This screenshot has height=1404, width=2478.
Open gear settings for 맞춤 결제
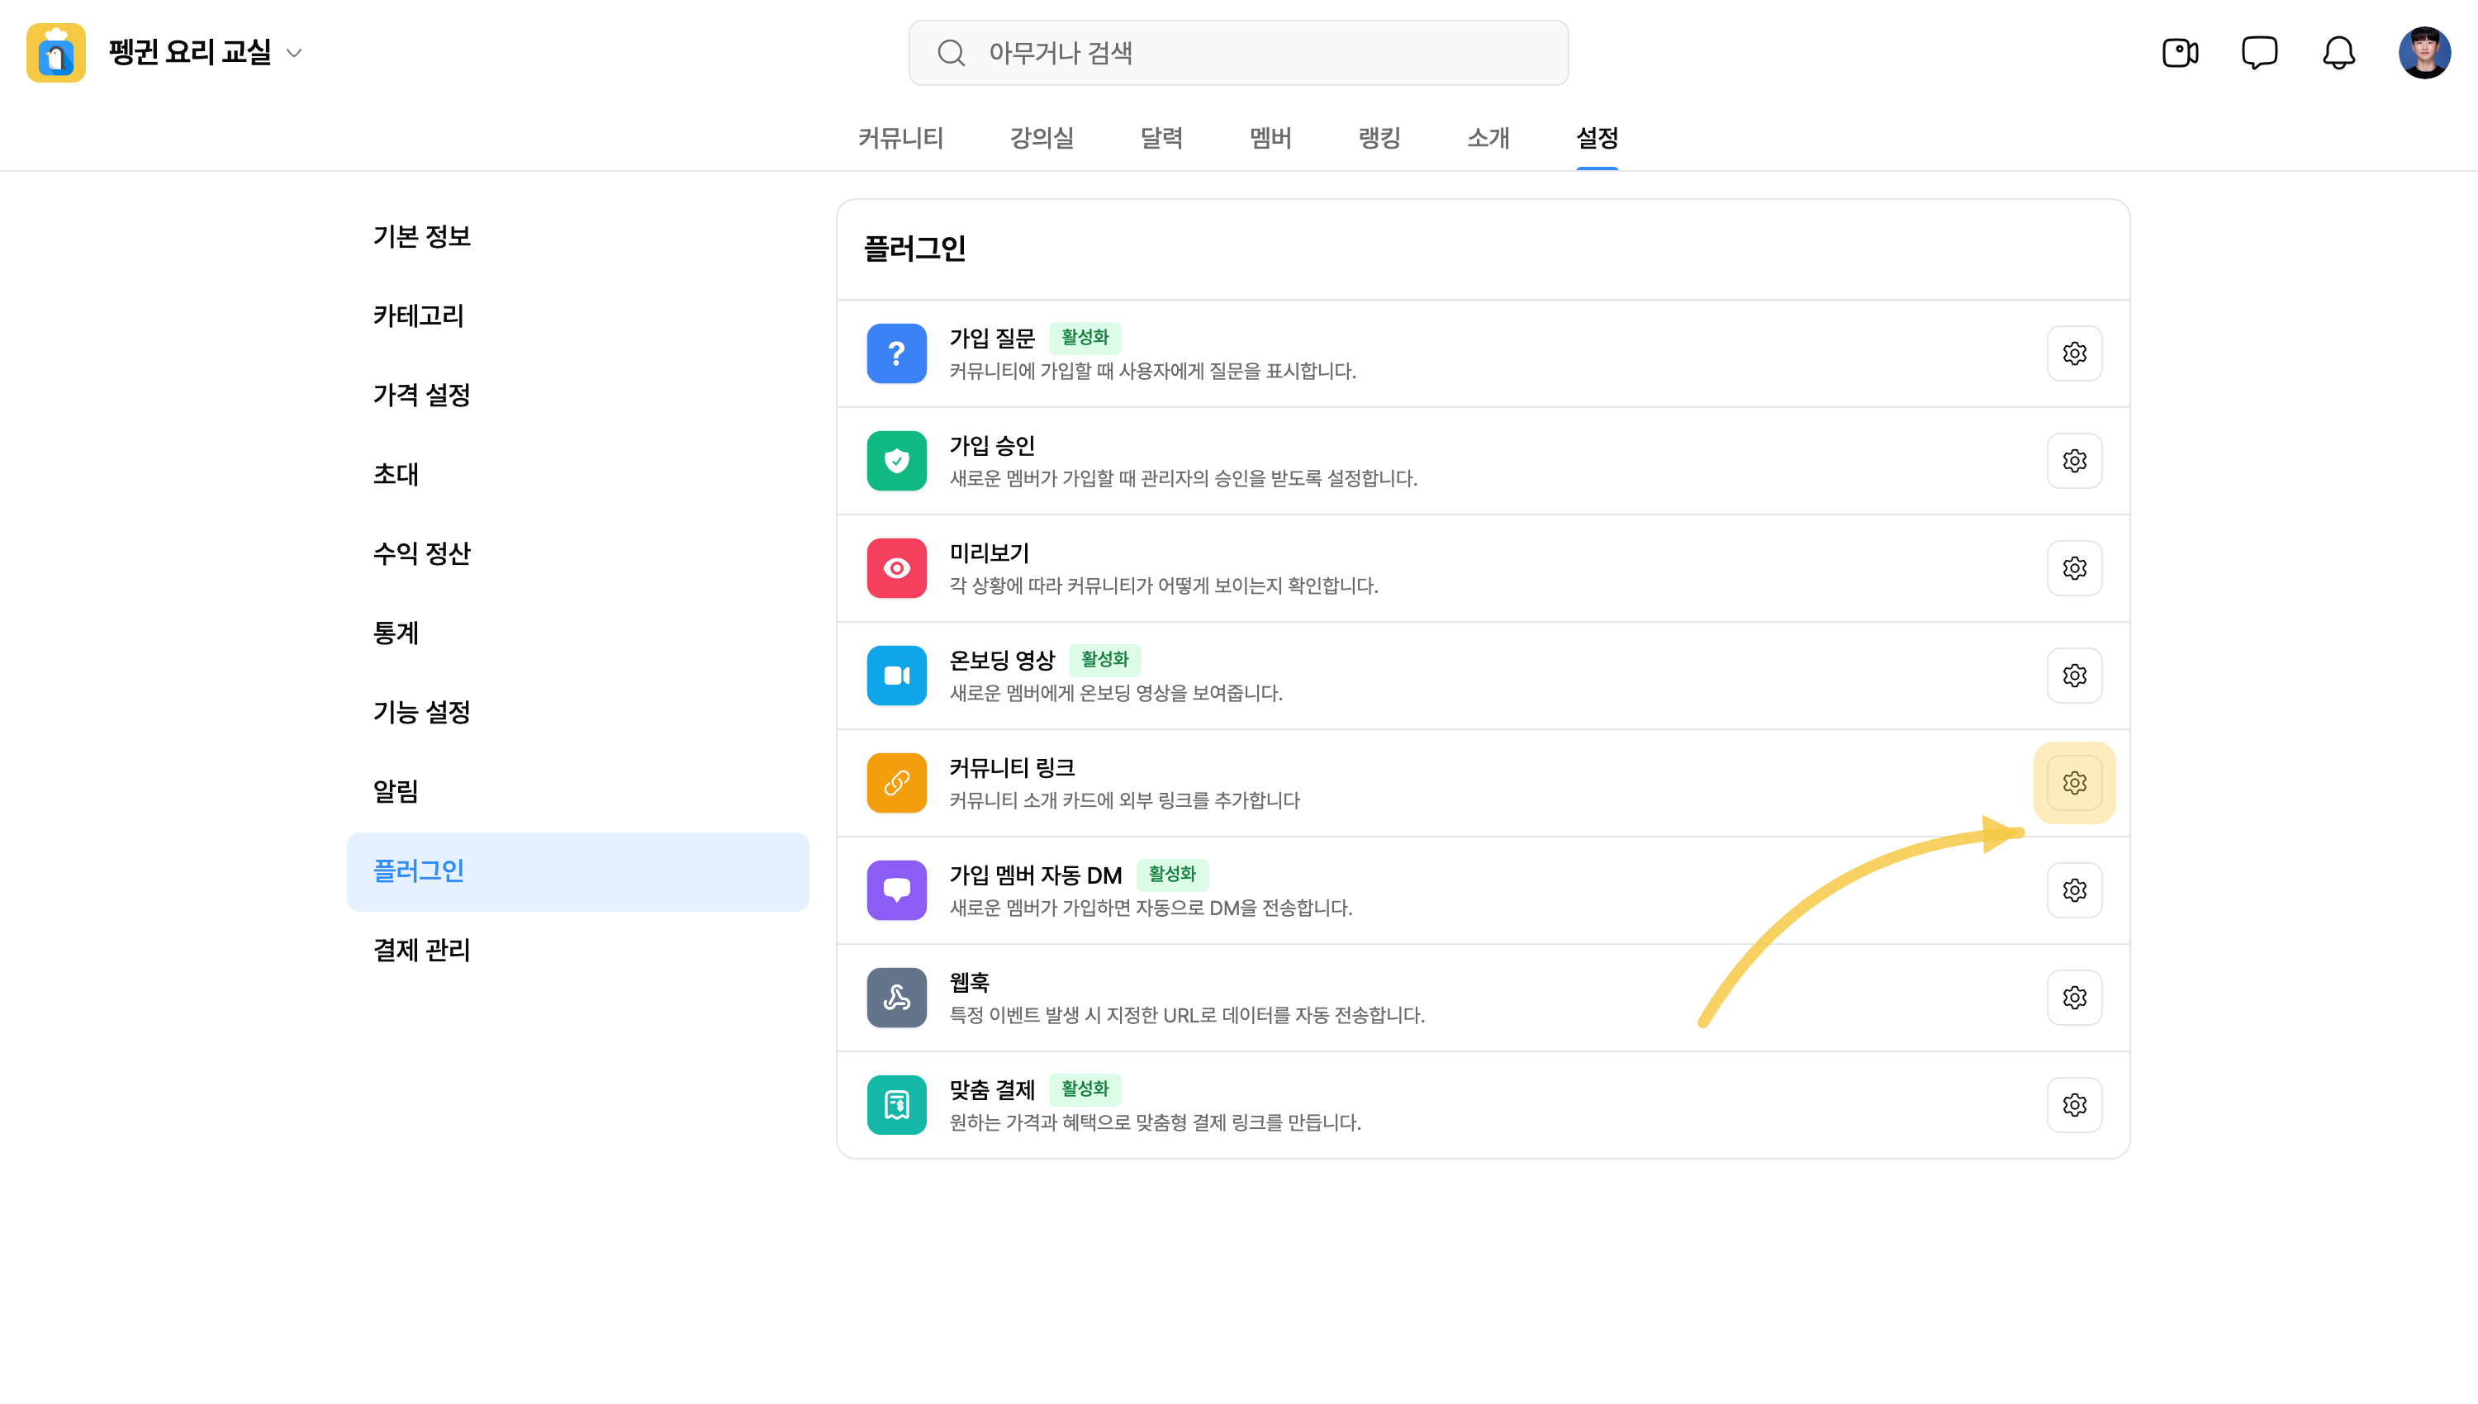(2074, 1104)
